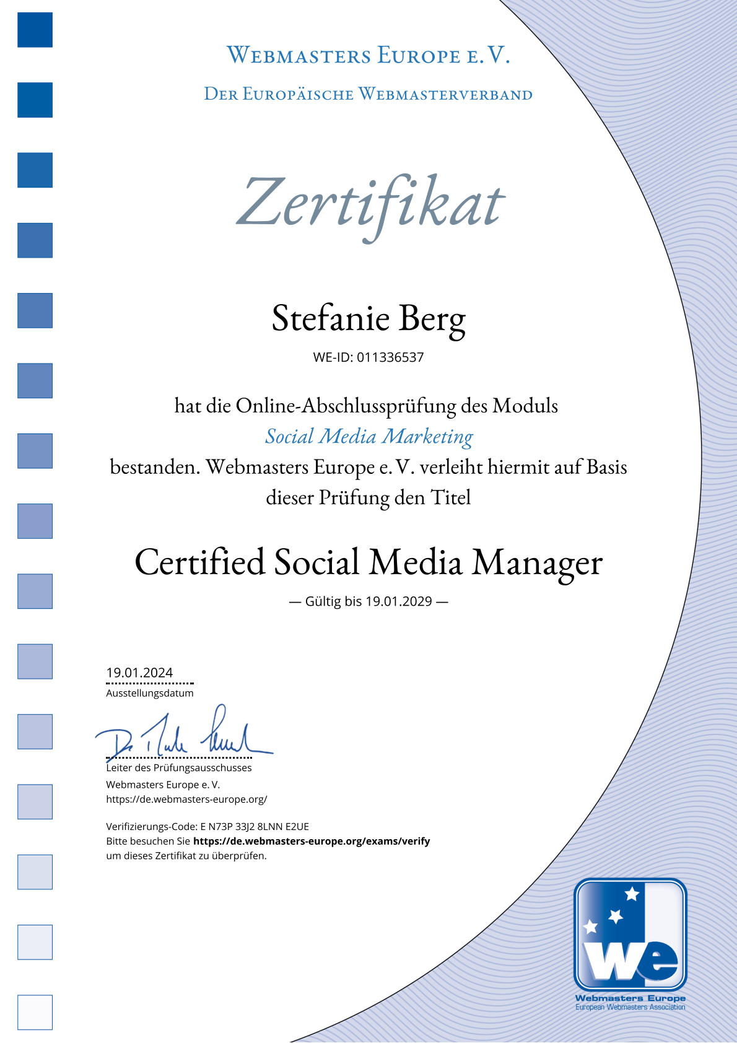Click the handwritten blue signature

tap(183, 735)
